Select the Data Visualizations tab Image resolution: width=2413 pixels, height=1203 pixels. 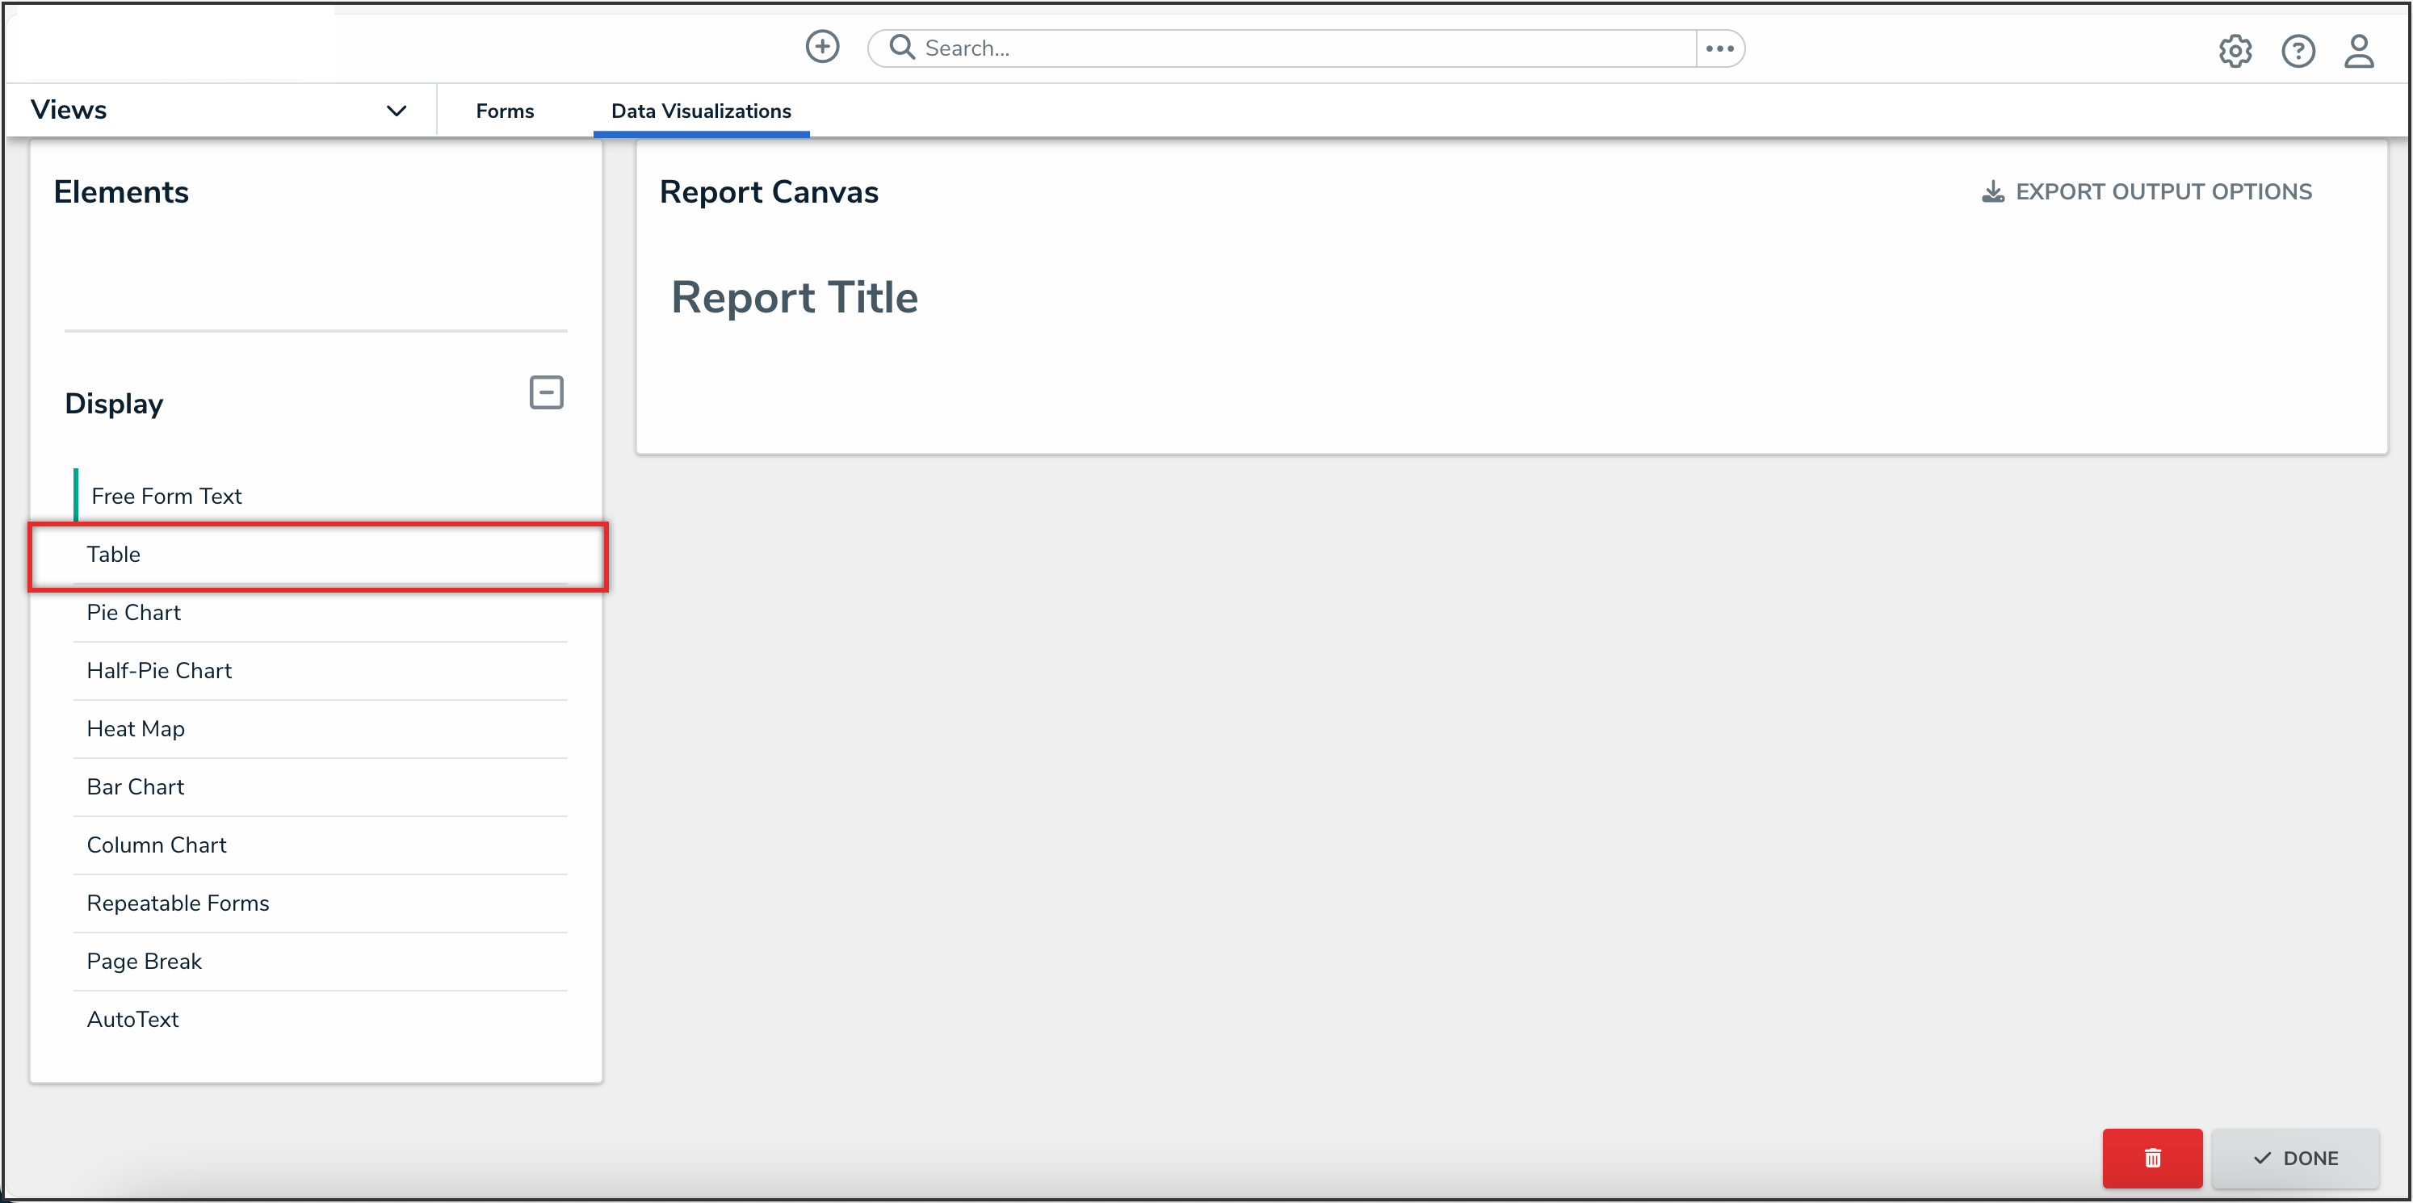tap(701, 111)
